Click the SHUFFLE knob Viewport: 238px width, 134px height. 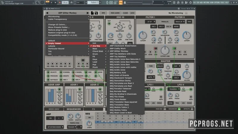point(78,116)
